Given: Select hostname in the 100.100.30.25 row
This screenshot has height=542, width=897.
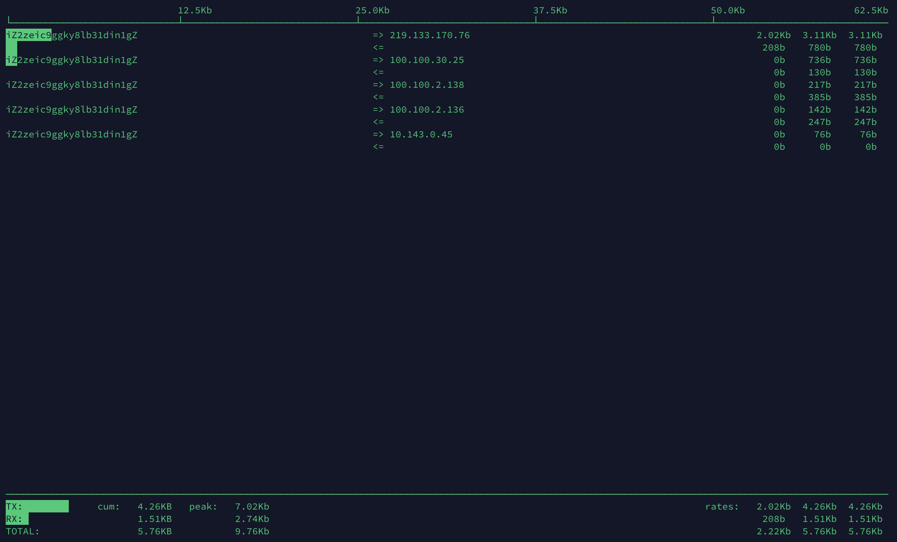Looking at the screenshot, I should point(72,60).
